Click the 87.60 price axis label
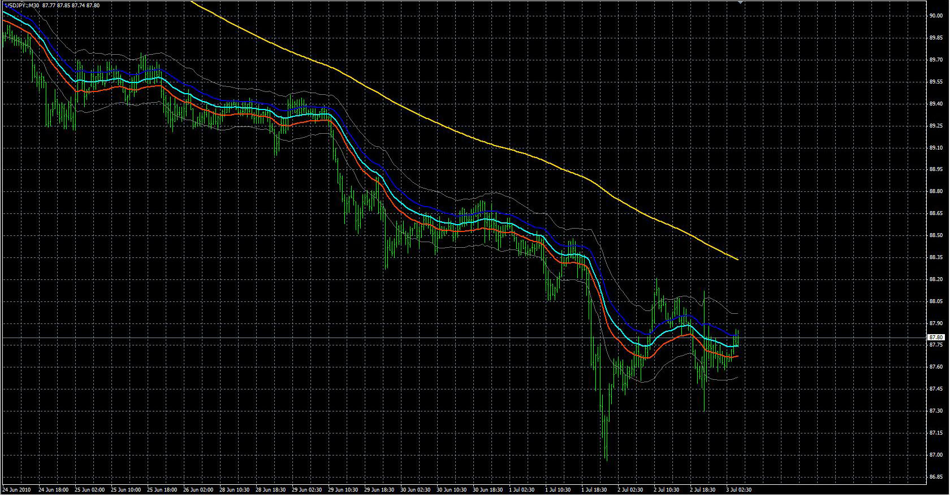Image resolution: width=950 pixels, height=495 pixels. (936, 367)
